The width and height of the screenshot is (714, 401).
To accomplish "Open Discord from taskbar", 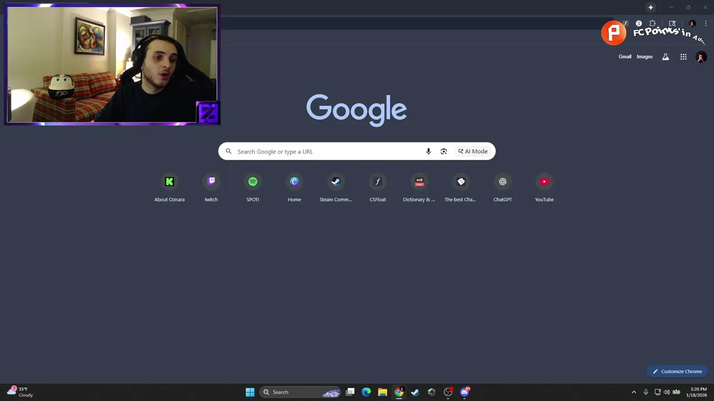I will click(465, 392).
